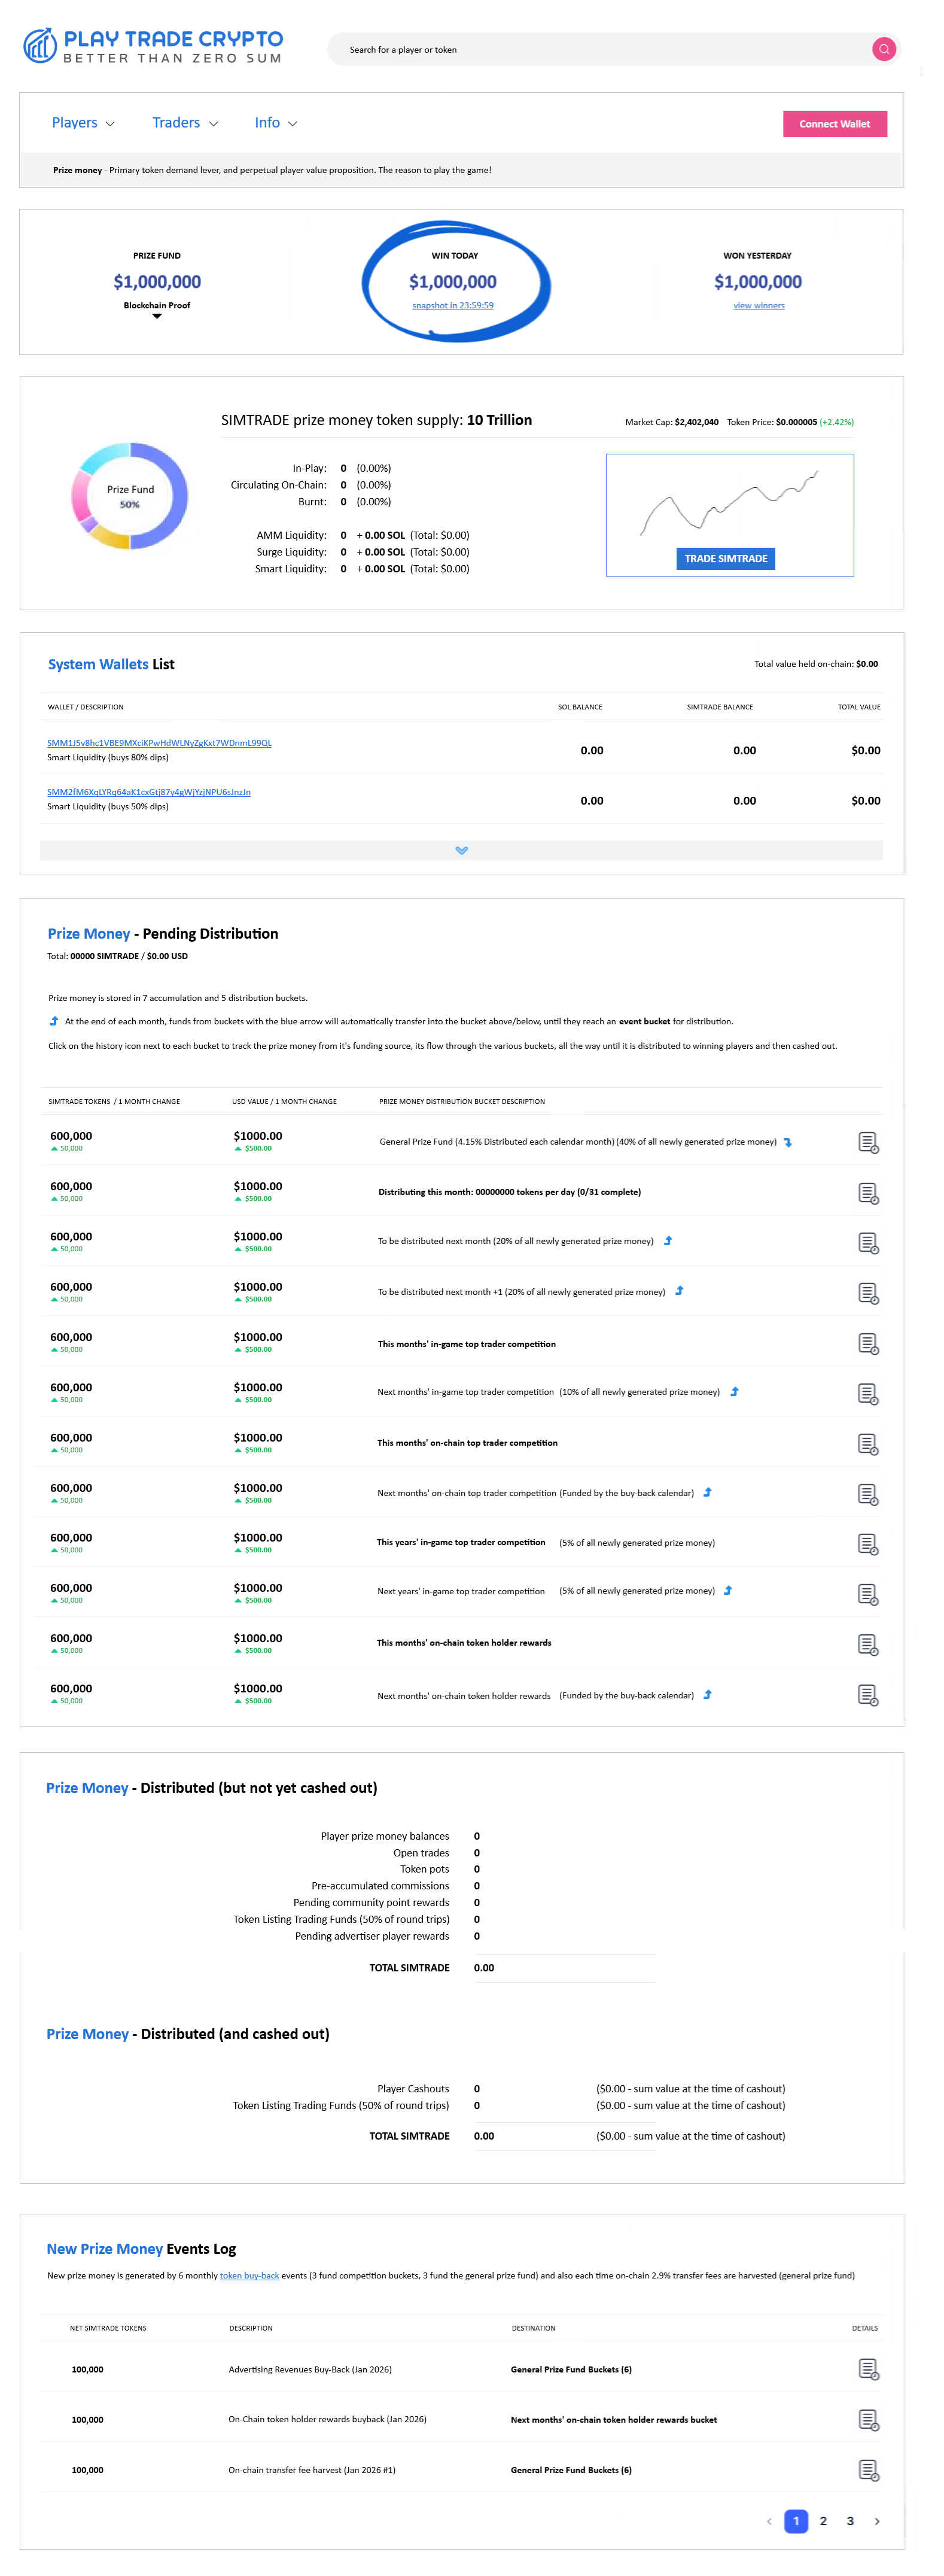Image resolution: width=944 pixels, height=2576 pixels.
Task: Open details icon for Advertising Revenues Buy-Back
Action: [867, 2369]
